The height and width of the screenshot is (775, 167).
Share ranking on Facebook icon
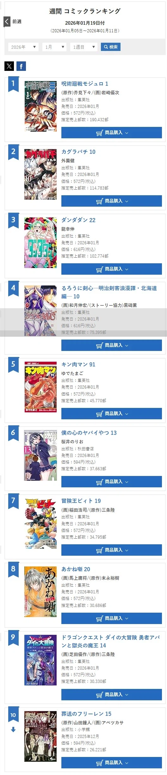21,66
